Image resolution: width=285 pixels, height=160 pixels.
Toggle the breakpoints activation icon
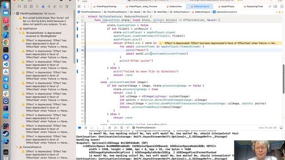(x=80, y=128)
